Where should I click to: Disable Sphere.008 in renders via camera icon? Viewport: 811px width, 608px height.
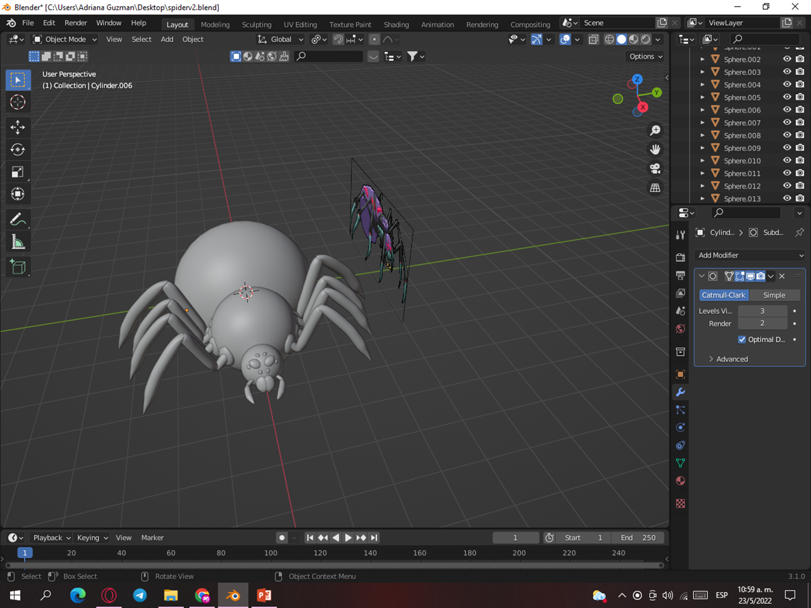click(x=800, y=135)
